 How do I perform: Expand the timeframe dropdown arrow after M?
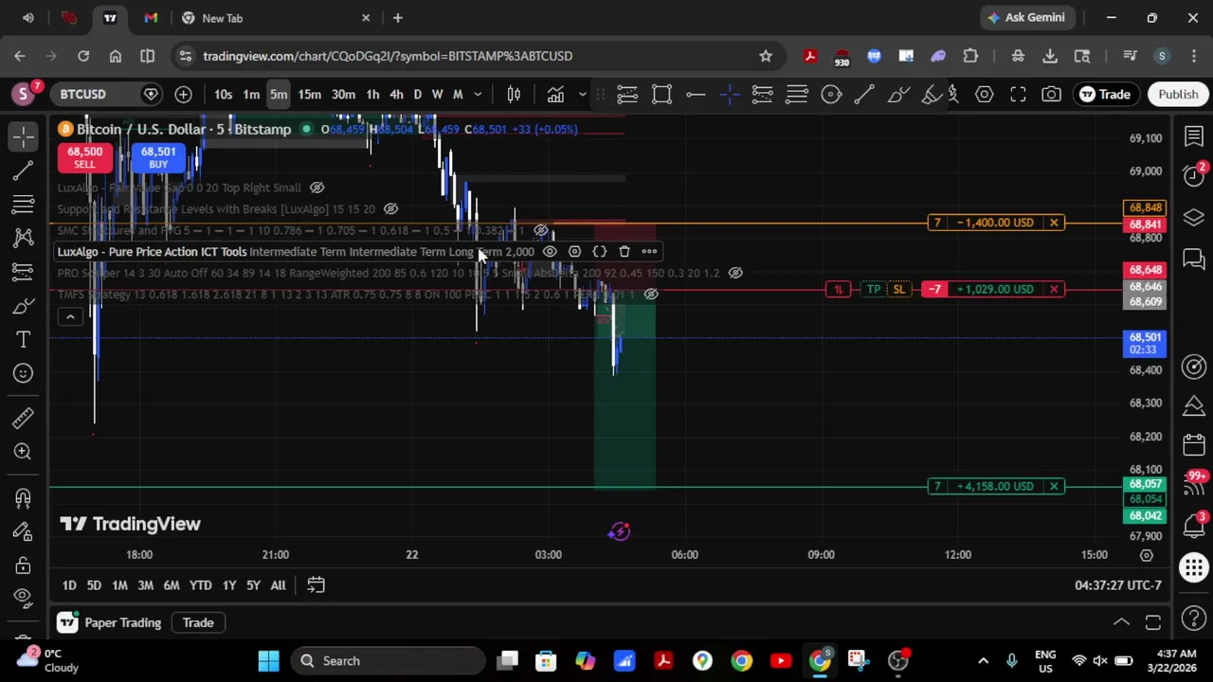[x=478, y=94]
